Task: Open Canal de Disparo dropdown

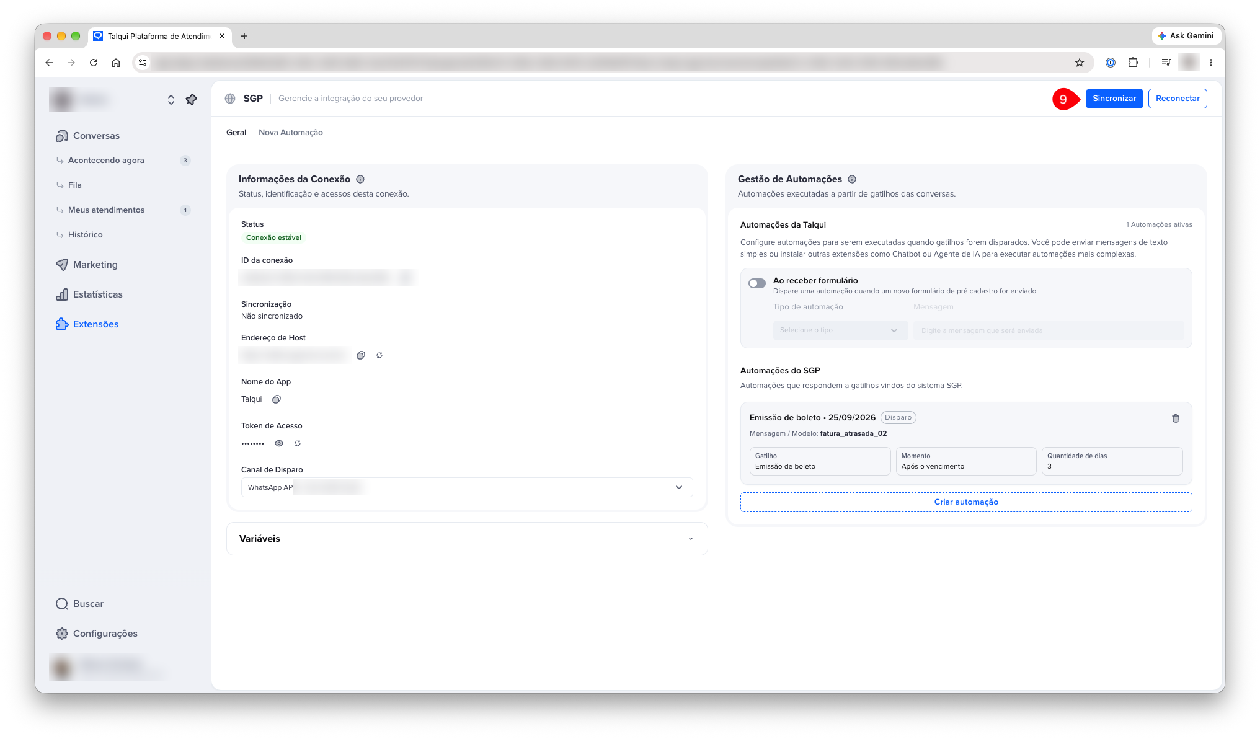Action: [x=466, y=487]
